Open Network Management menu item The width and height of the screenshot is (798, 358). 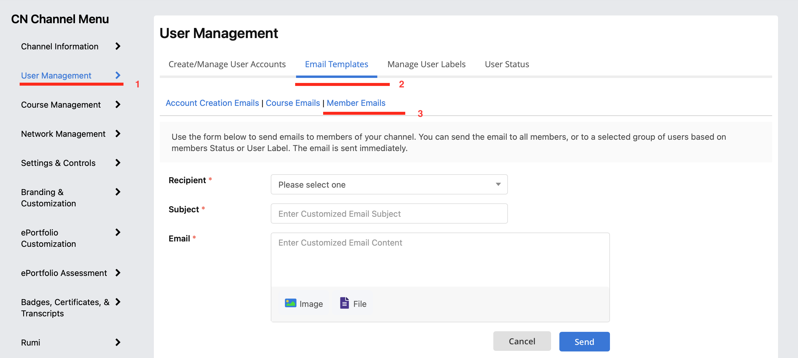(x=63, y=134)
